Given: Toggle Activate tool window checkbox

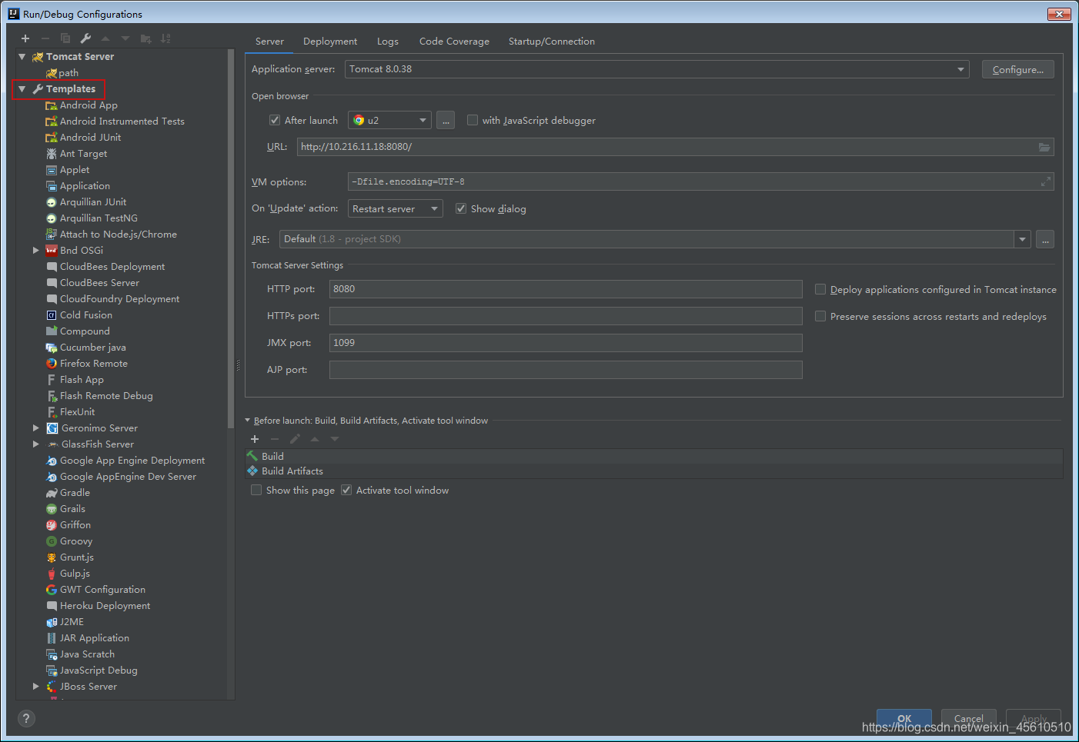Looking at the screenshot, I should pos(346,490).
